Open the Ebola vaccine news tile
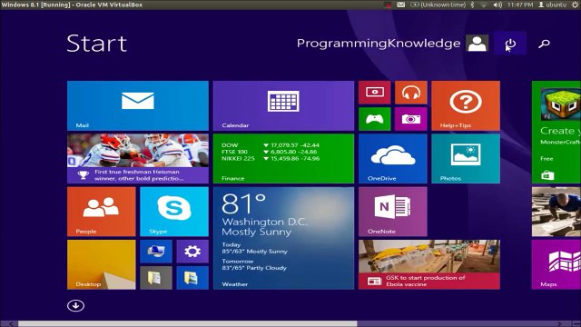The height and width of the screenshot is (327, 581). [x=429, y=264]
